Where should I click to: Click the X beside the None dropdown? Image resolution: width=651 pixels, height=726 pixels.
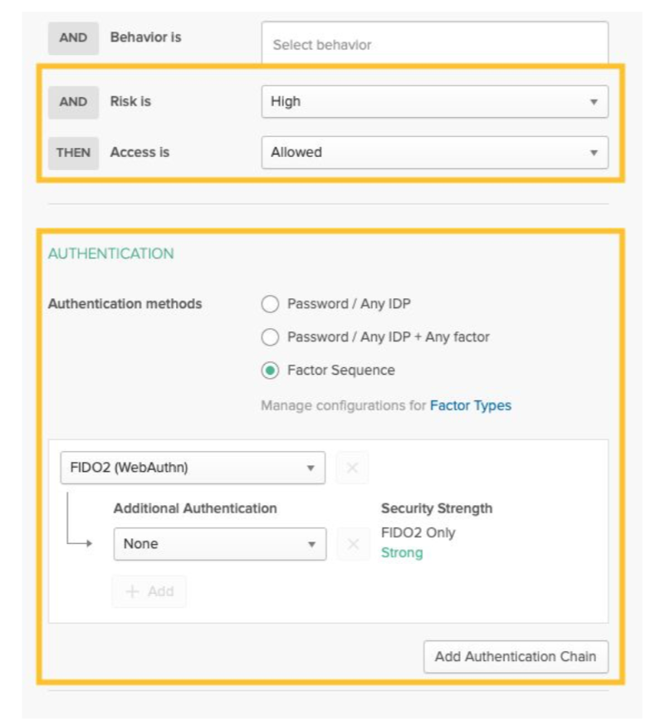353,544
